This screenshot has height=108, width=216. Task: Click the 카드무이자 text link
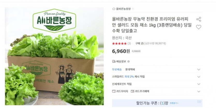[122, 91]
